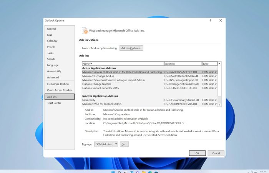The image size is (269, 173).
Task: Click the Add-in Options... button
Action: coord(131,48)
